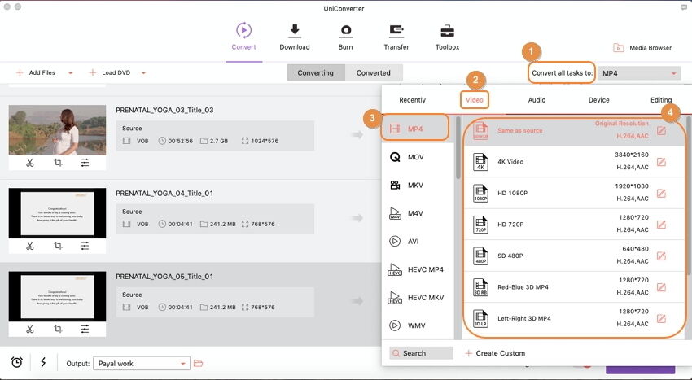Click the feedback message icon in title bar
692x380 pixels.
tap(684, 7)
